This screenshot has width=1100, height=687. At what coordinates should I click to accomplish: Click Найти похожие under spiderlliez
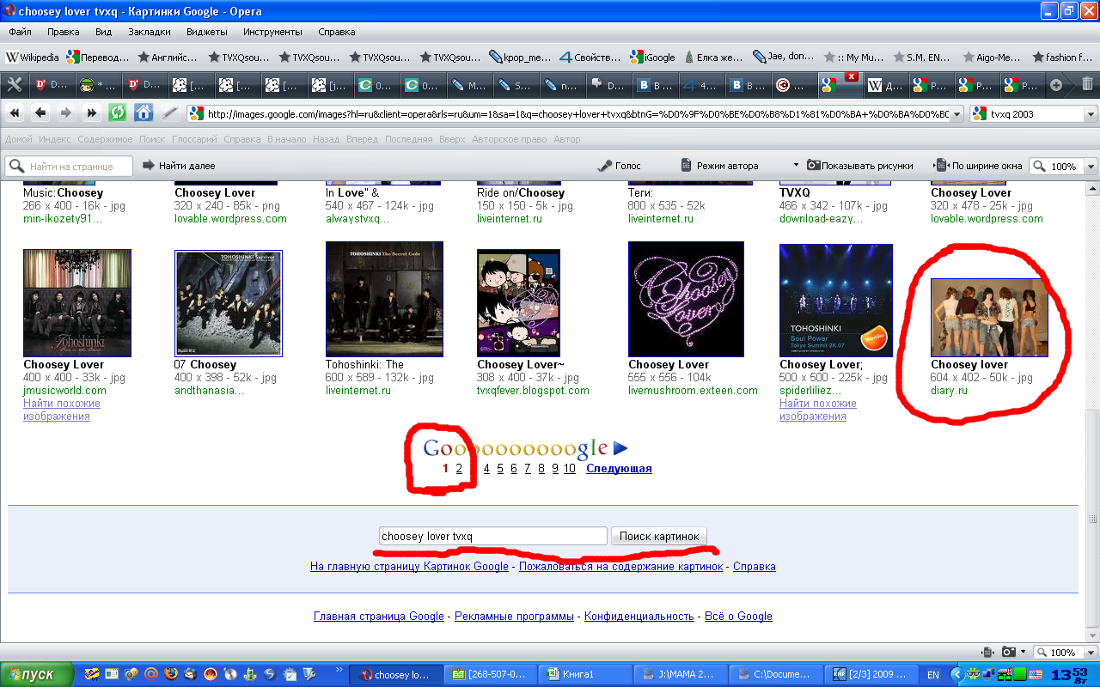click(x=818, y=410)
